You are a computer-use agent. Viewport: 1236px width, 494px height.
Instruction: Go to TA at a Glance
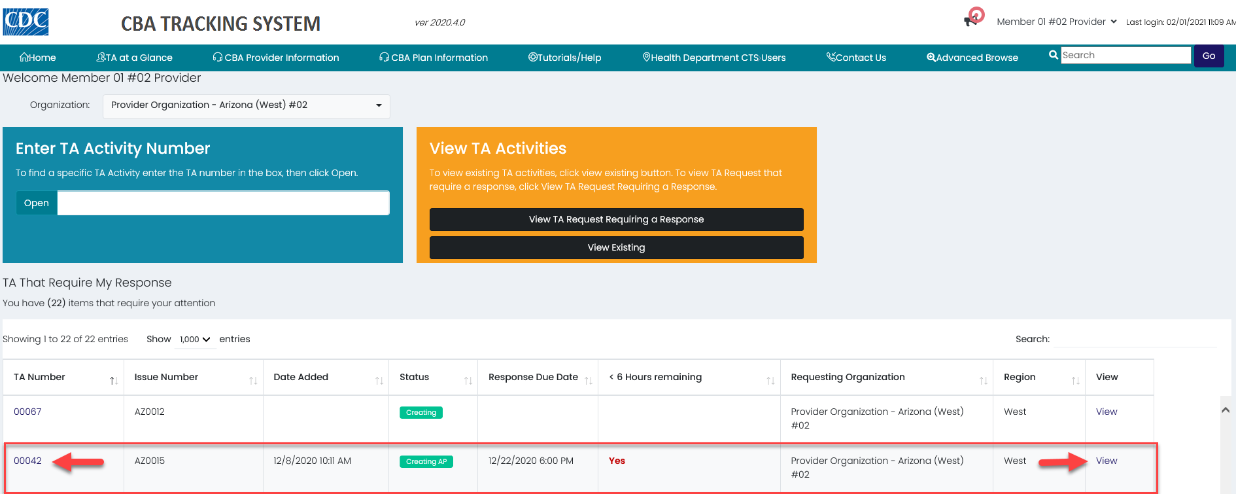(135, 58)
